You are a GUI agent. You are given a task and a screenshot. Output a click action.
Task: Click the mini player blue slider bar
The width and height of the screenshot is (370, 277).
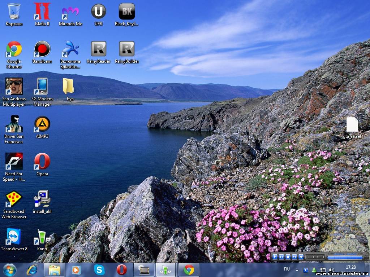[x=345, y=258]
